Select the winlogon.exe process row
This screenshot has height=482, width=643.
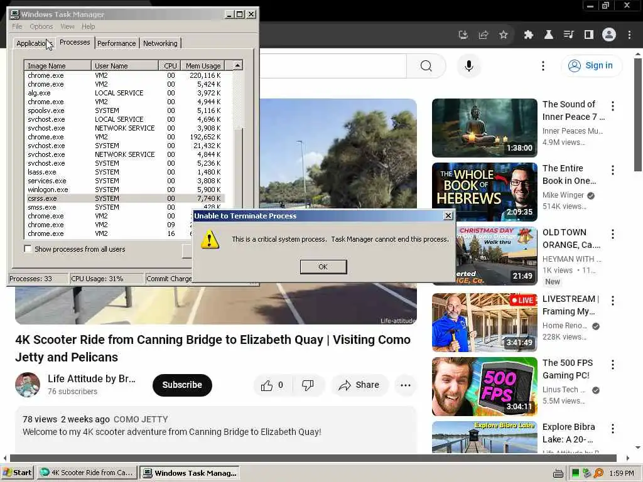[124, 190]
